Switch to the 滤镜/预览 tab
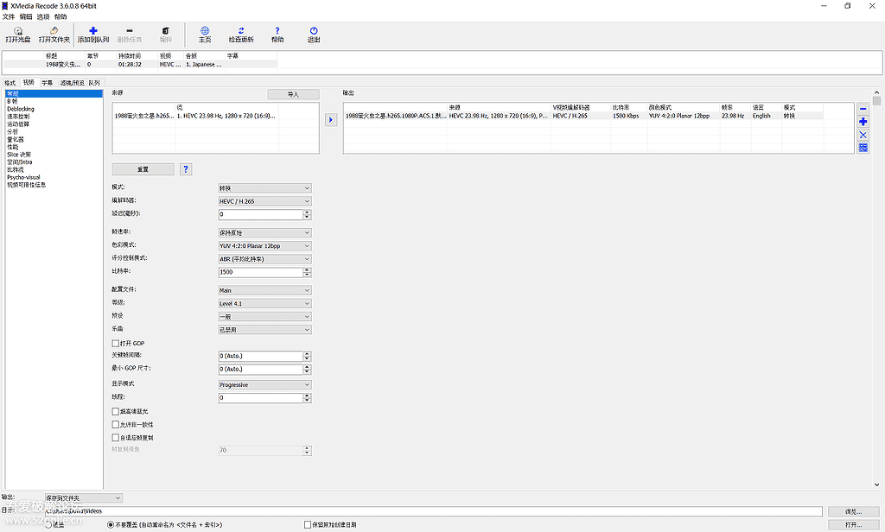The image size is (885, 532). pos(72,83)
